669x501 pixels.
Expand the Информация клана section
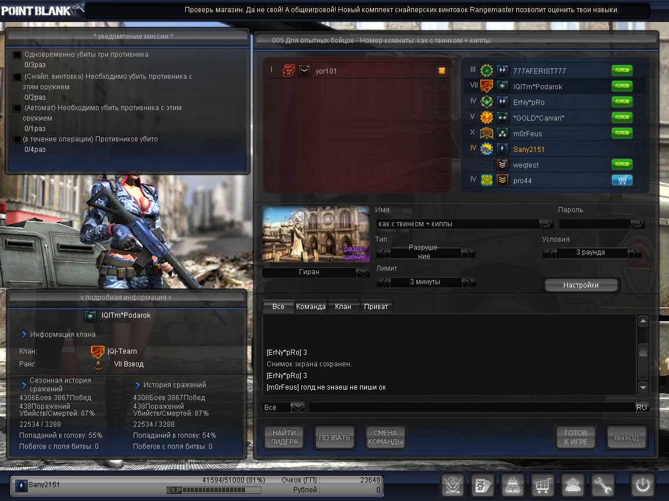coord(24,335)
